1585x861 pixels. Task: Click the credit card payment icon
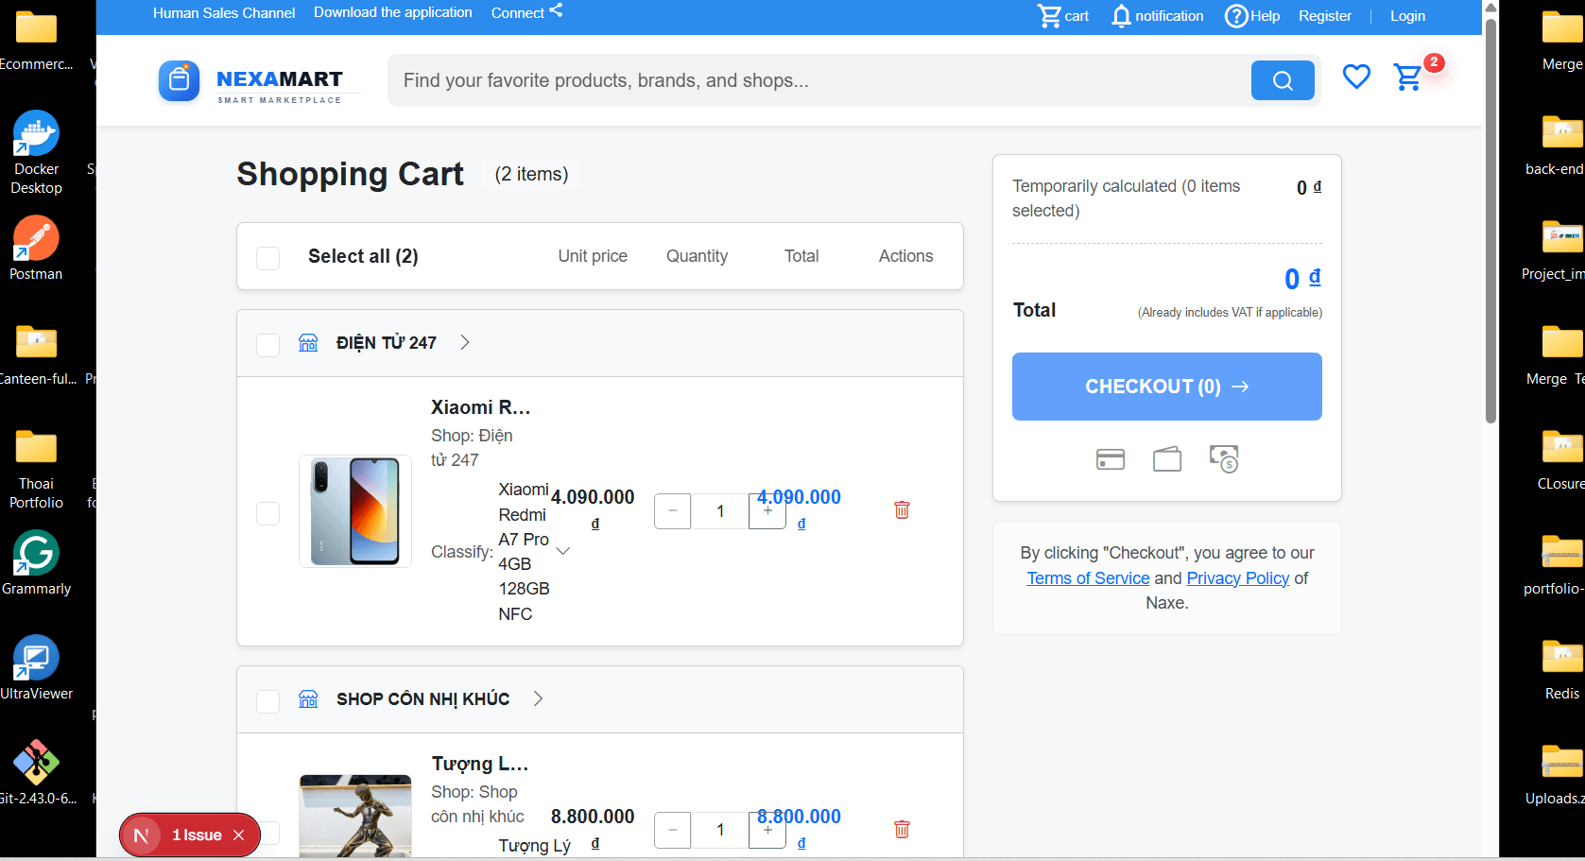tap(1111, 459)
